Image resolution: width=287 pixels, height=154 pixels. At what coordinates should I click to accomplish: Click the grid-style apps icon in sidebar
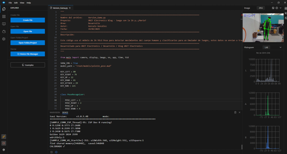4,16
